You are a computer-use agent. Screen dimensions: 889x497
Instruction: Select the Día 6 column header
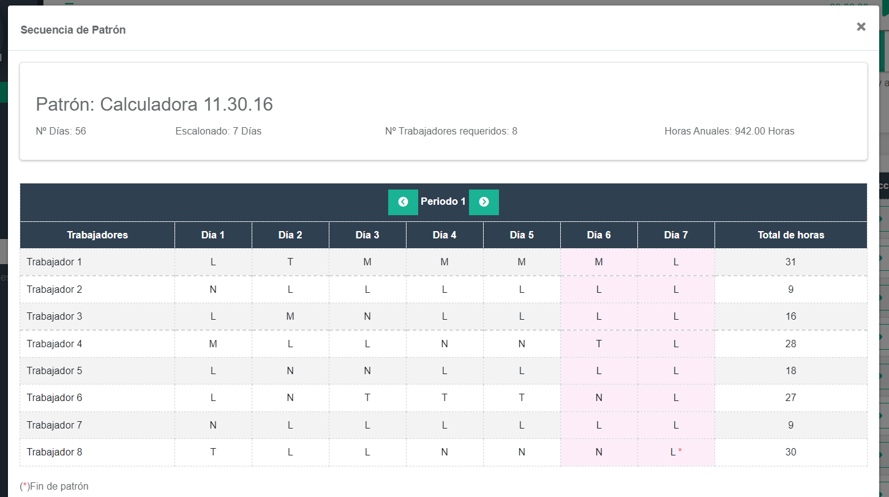click(x=599, y=235)
